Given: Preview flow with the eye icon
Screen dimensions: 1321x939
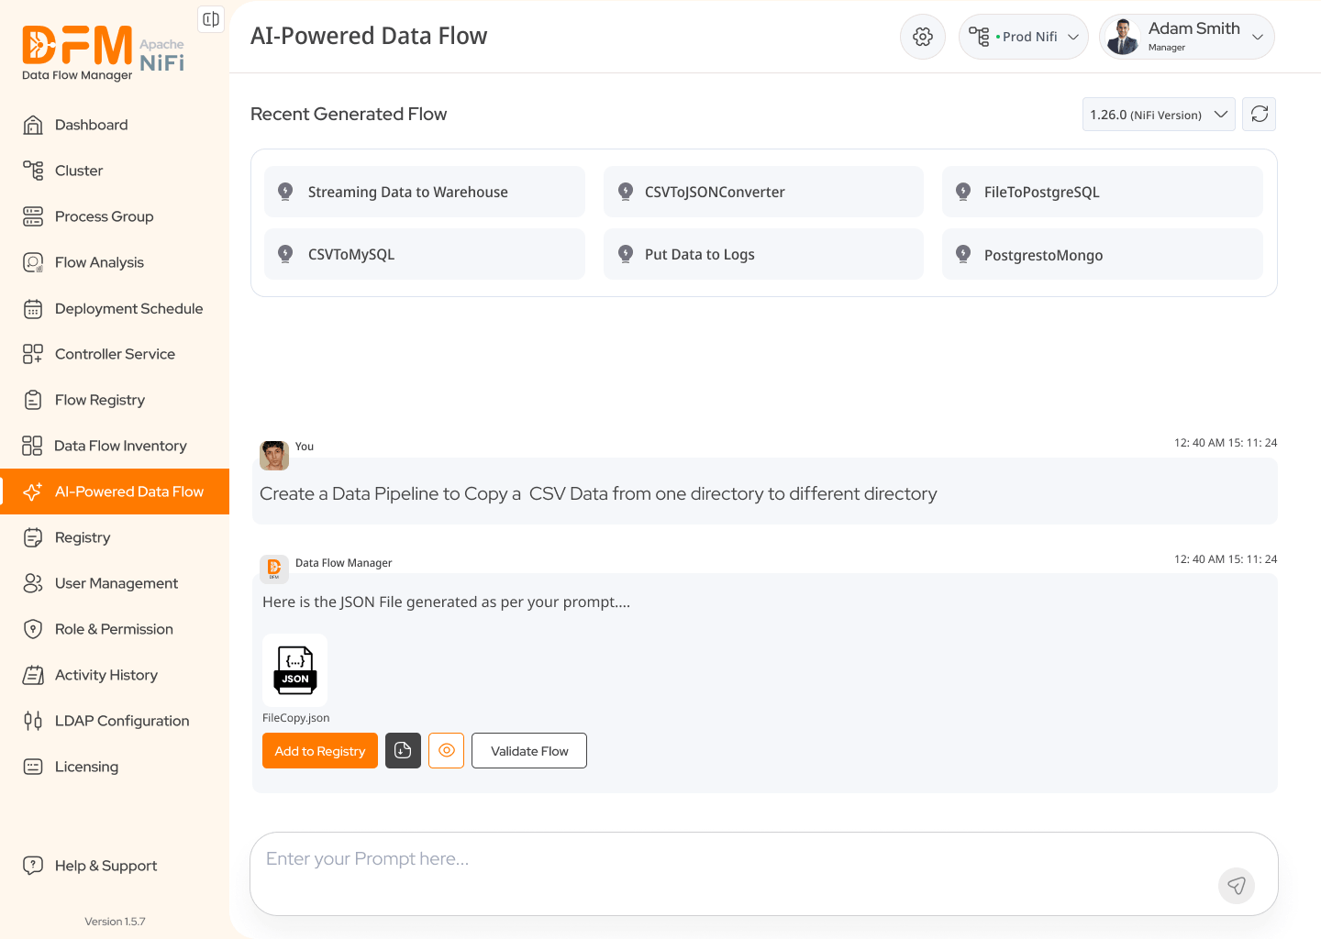Looking at the screenshot, I should [x=447, y=751].
